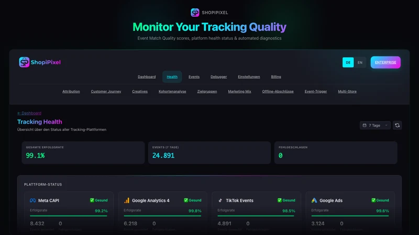Image resolution: width=419 pixels, height=235 pixels.
Task: Click the calendar icon in the date range selector
Action: pyautogui.click(x=365, y=125)
